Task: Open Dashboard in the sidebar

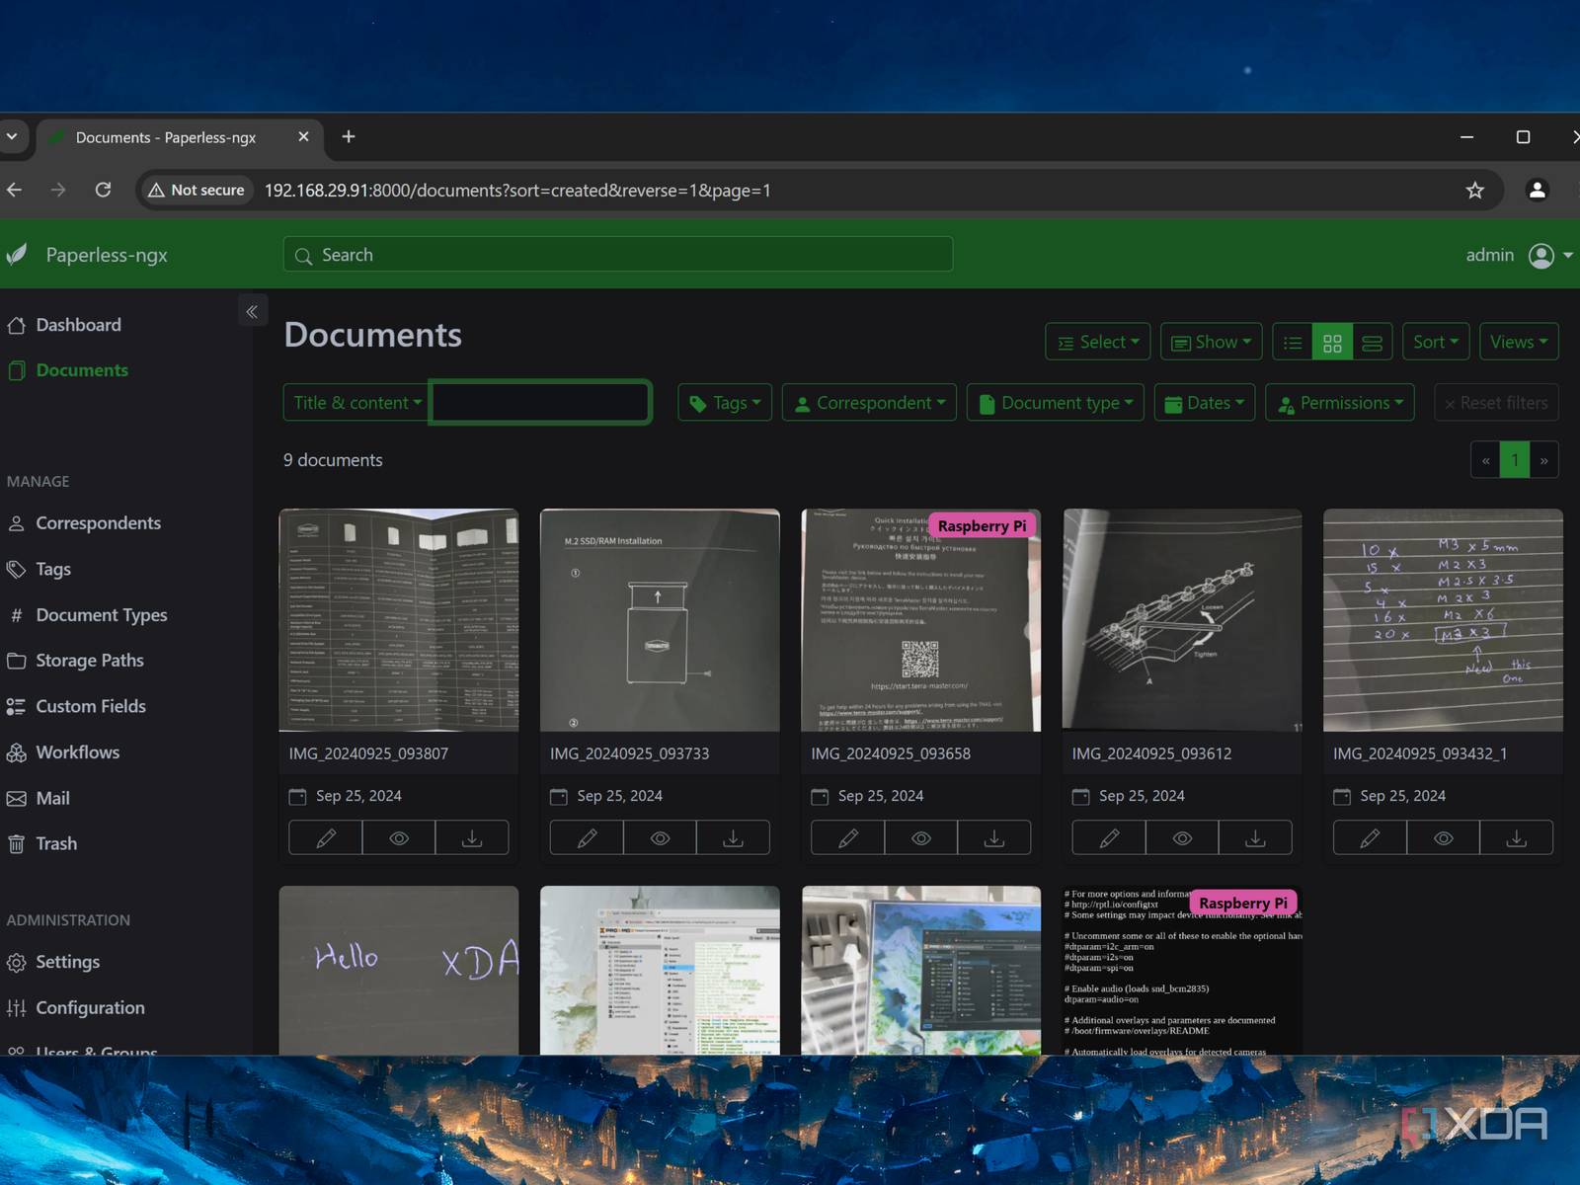Action: [78, 325]
